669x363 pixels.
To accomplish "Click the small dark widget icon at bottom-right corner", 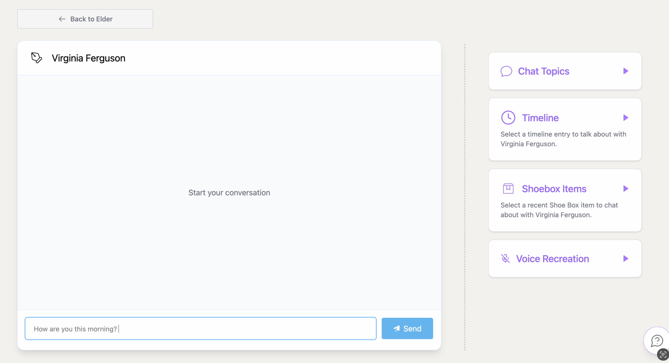I will tap(663, 355).
